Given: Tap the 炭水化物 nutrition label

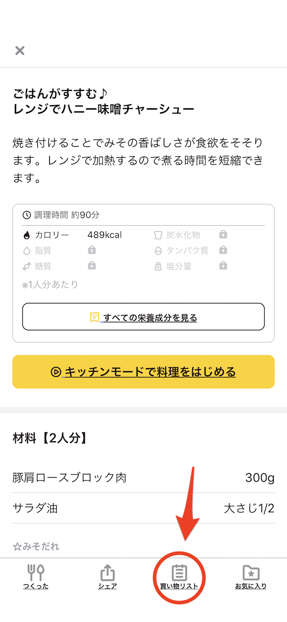Looking at the screenshot, I should (x=183, y=235).
